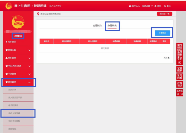Click the blue 办理转出 button

pyautogui.click(x=162, y=33)
